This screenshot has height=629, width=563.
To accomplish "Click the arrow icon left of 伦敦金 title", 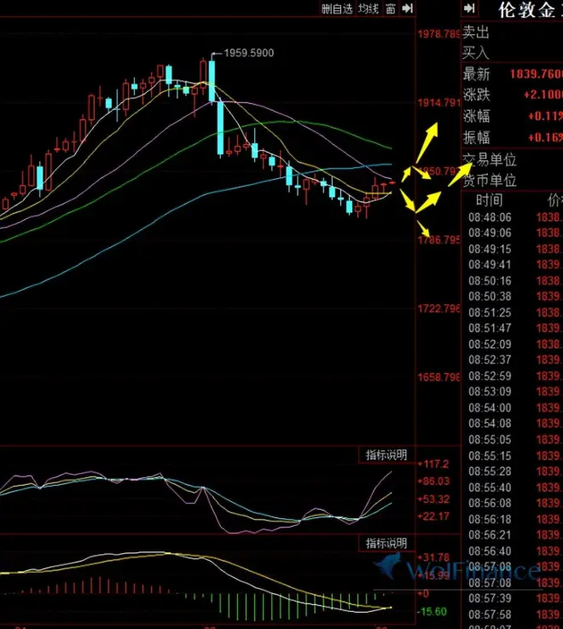I will 468,9.
